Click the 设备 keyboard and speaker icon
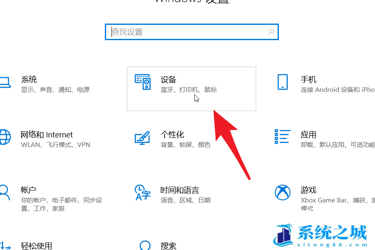Image resolution: width=375 pixels, height=250 pixels. pyautogui.click(x=143, y=82)
